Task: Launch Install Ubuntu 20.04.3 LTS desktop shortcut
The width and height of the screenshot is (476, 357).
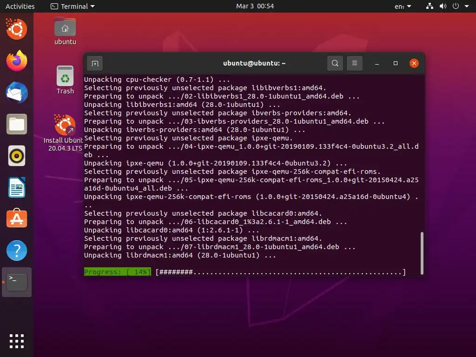Action: pos(63,133)
